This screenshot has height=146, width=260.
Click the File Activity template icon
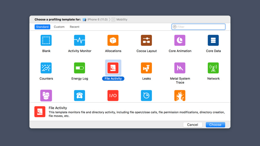(113, 68)
